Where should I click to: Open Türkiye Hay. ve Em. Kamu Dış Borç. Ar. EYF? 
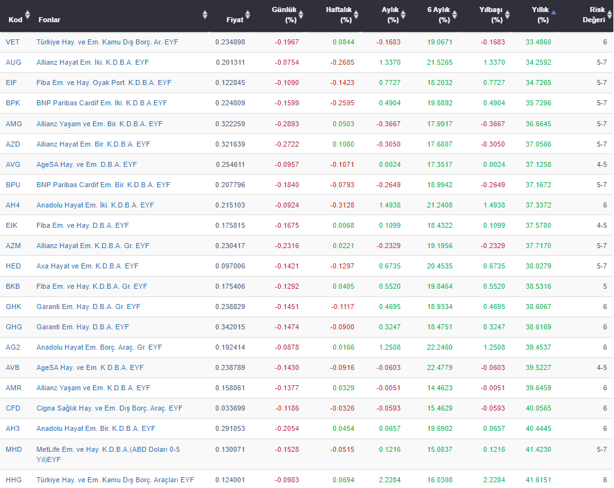coord(107,43)
